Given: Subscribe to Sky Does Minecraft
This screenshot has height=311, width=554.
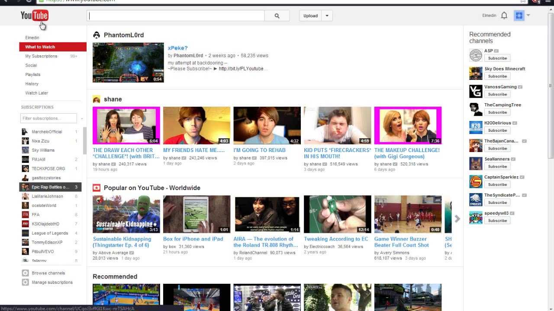Looking at the screenshot, I should pyautogui.click(x=497, y=76).
